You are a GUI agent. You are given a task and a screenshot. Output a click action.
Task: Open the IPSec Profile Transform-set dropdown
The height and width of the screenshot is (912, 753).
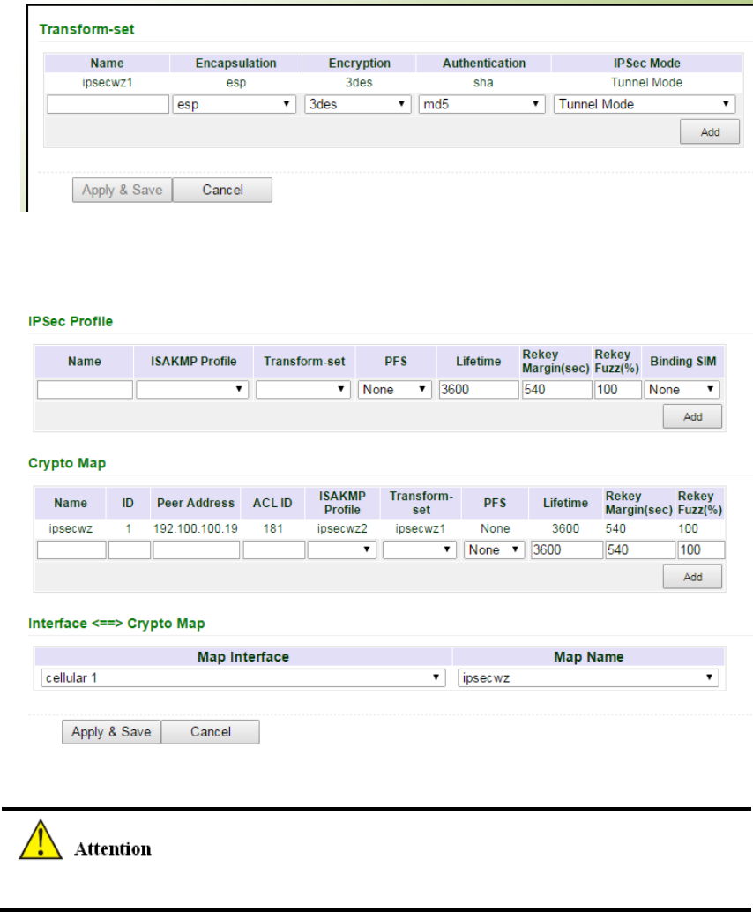click(303, 390)
